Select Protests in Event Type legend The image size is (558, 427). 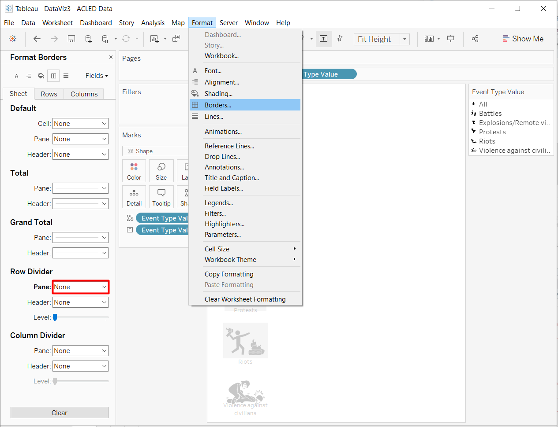pos(492,132)
